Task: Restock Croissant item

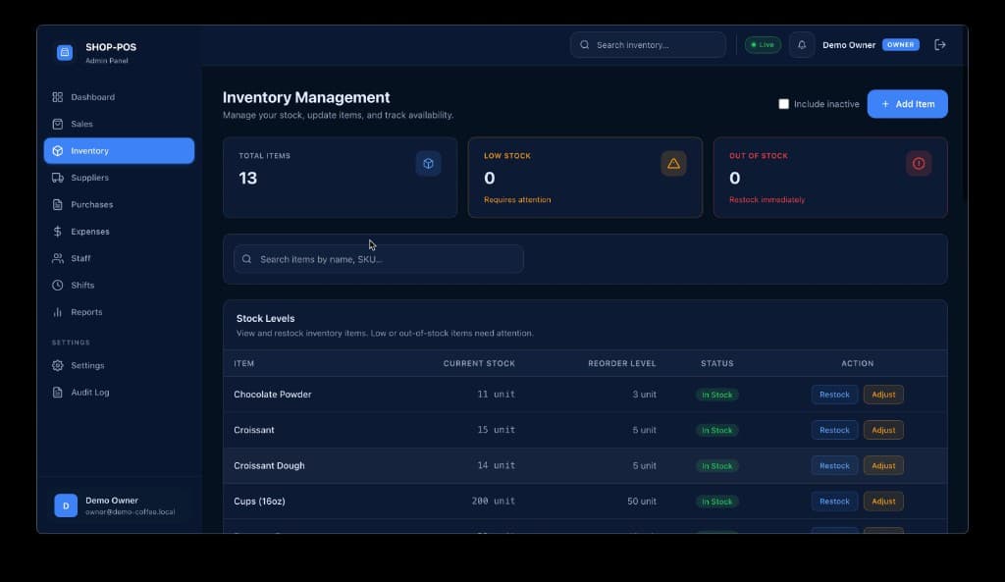Action: pyautogui.click(x=834, y=430)
